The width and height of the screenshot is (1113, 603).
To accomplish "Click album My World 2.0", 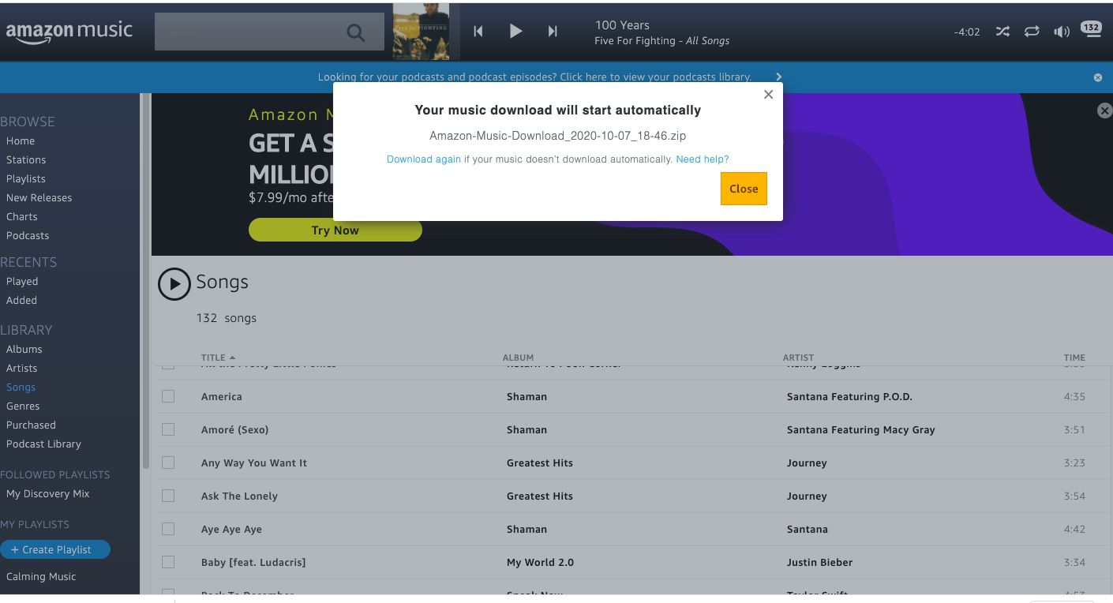I will click(x=540, y=562).
